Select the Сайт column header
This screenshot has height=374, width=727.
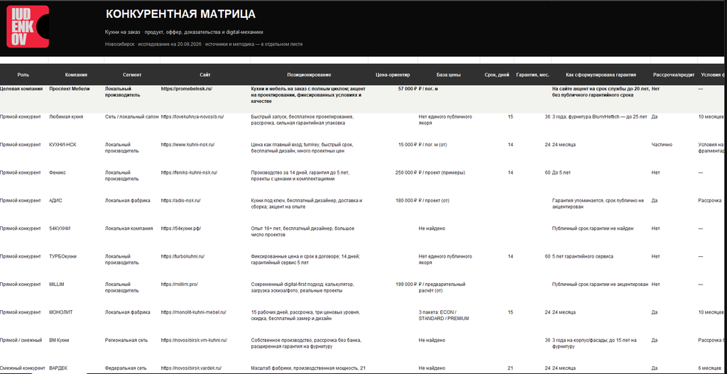click(x=205, y=75)
